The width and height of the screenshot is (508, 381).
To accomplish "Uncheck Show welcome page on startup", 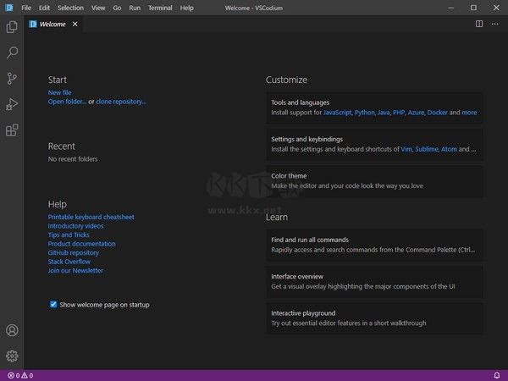I will pyautogui.click(x=53, y=304).
